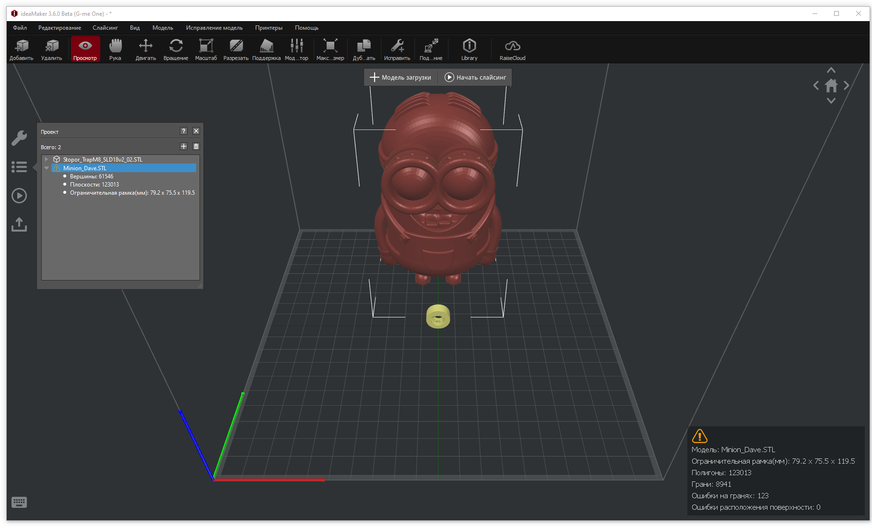Viewport: 872px width, 527px height.
Task: Open the Слайсинг menu
Action: coord(106,28)
